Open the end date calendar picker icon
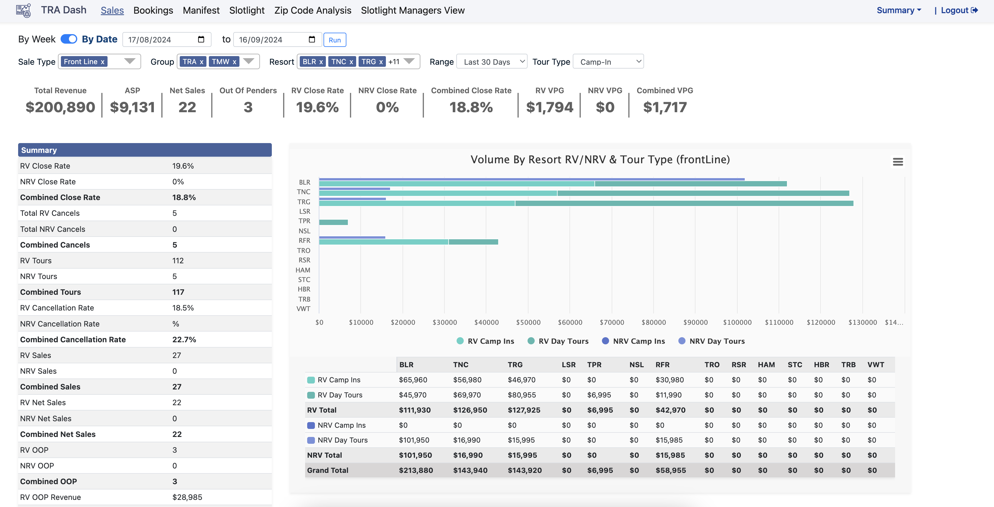Image resolution: width=994 pixels, height=507 pixels. click(312, 39)
